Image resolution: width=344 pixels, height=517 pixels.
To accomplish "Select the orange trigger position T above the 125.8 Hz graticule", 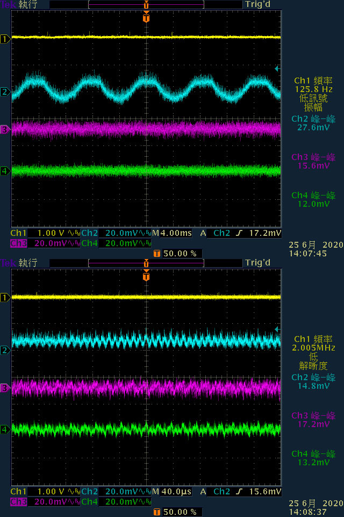I will [x=146, y=17].
